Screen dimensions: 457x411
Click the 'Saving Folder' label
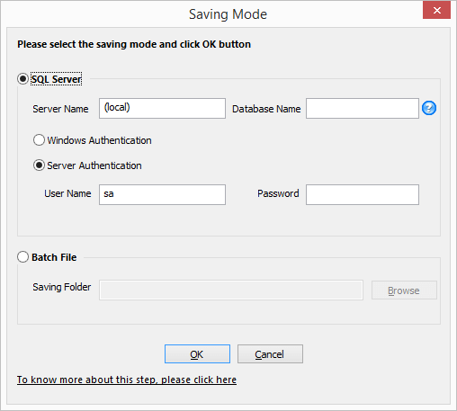coord(61,287)
